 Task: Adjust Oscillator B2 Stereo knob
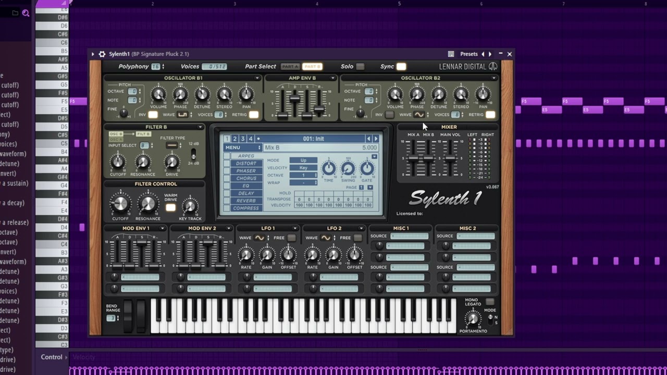click(461, 95)
